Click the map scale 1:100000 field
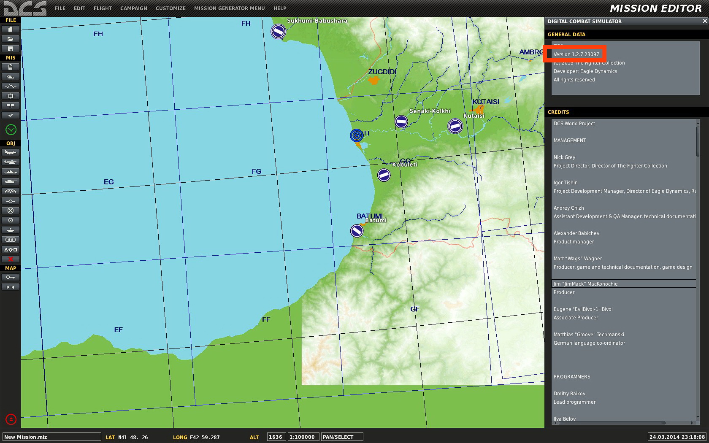709x443 pixels. click(303, 437)
